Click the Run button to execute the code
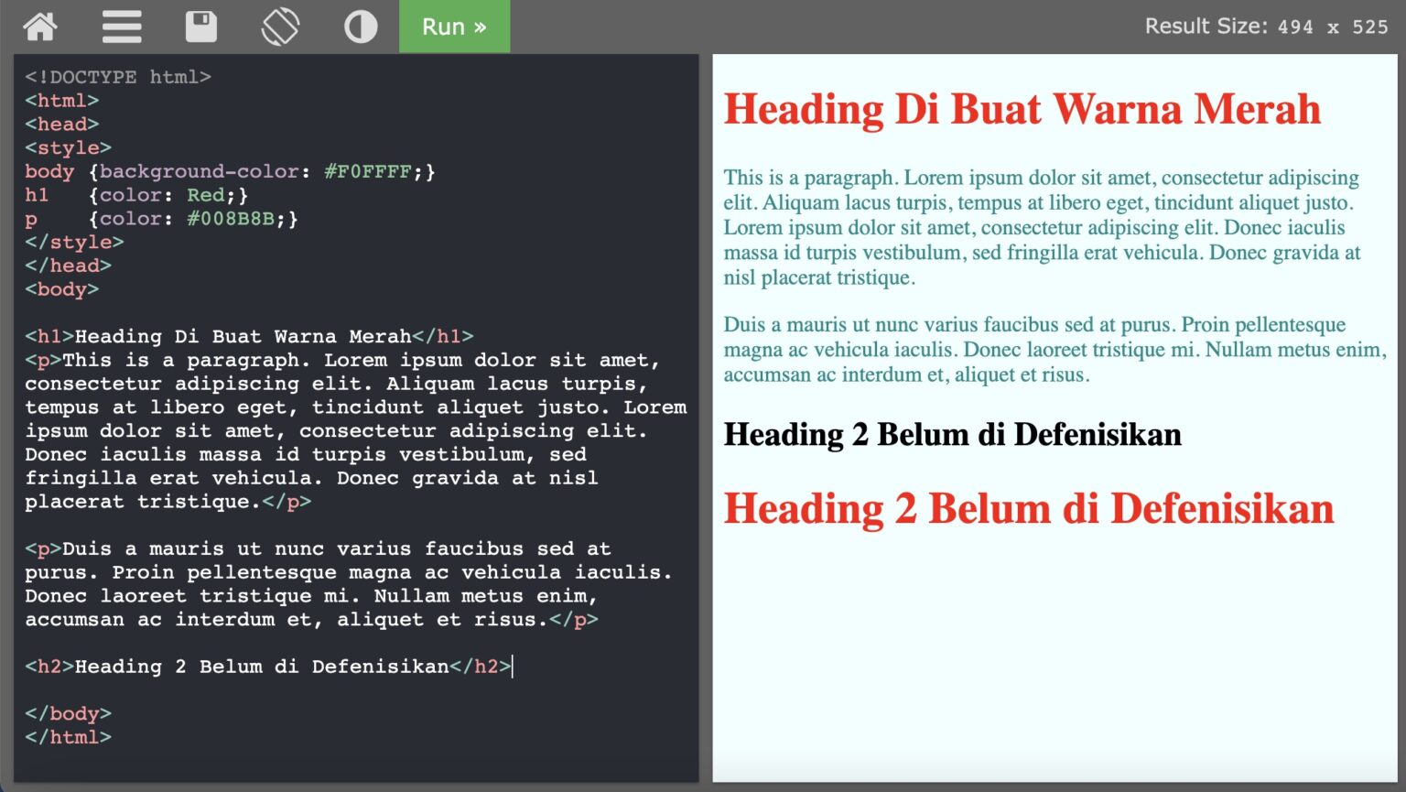1406x792 pixels. (x=454, y=27)
